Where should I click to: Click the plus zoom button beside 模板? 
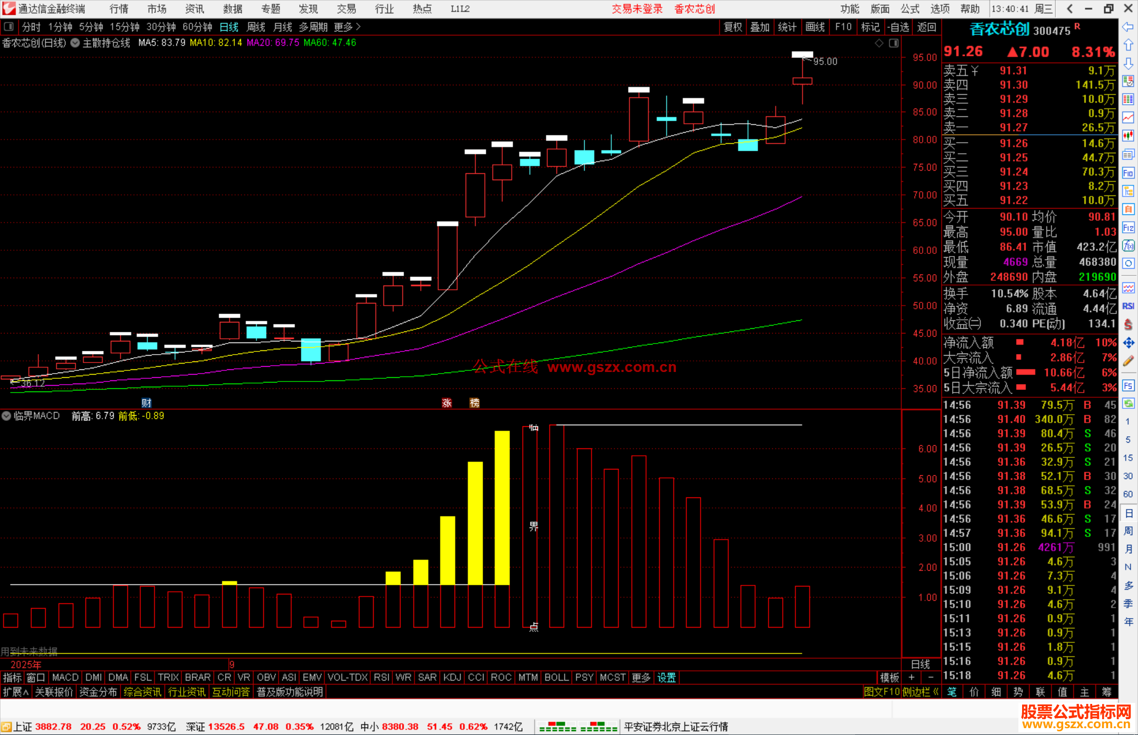click(911, 678)
